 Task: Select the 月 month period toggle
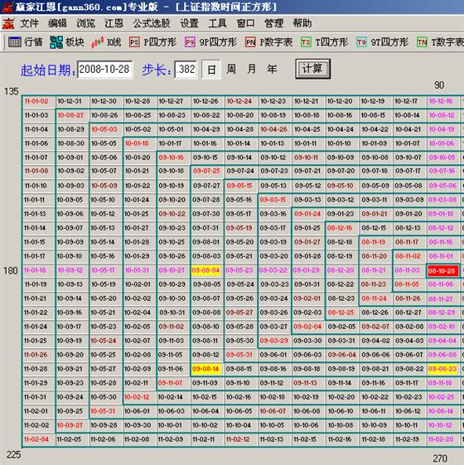click(251, 70)
